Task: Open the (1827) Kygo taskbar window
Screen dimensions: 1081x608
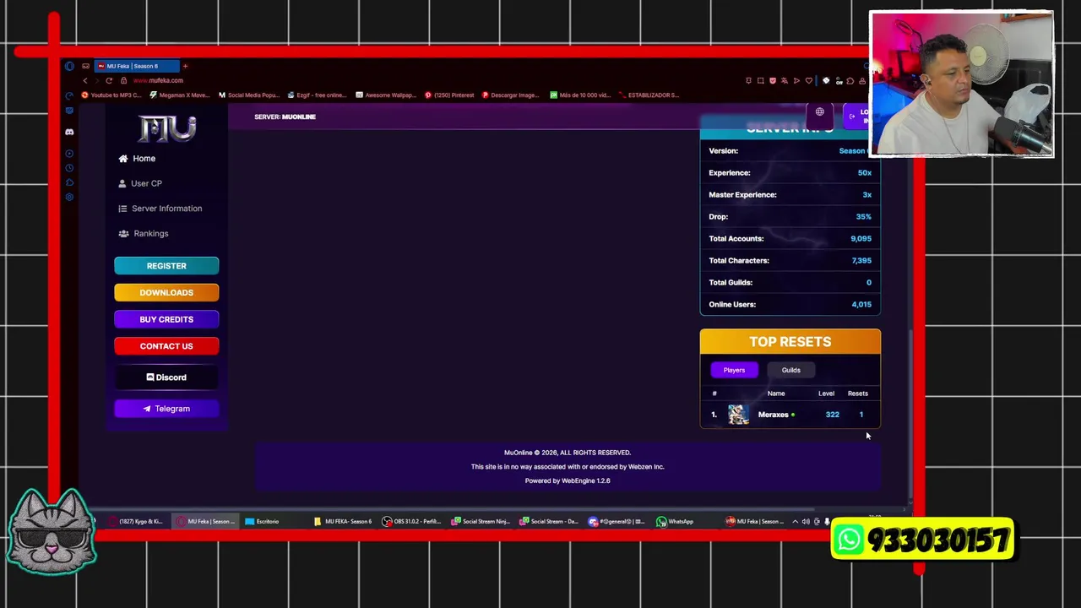Action: [x=136, y=521]
